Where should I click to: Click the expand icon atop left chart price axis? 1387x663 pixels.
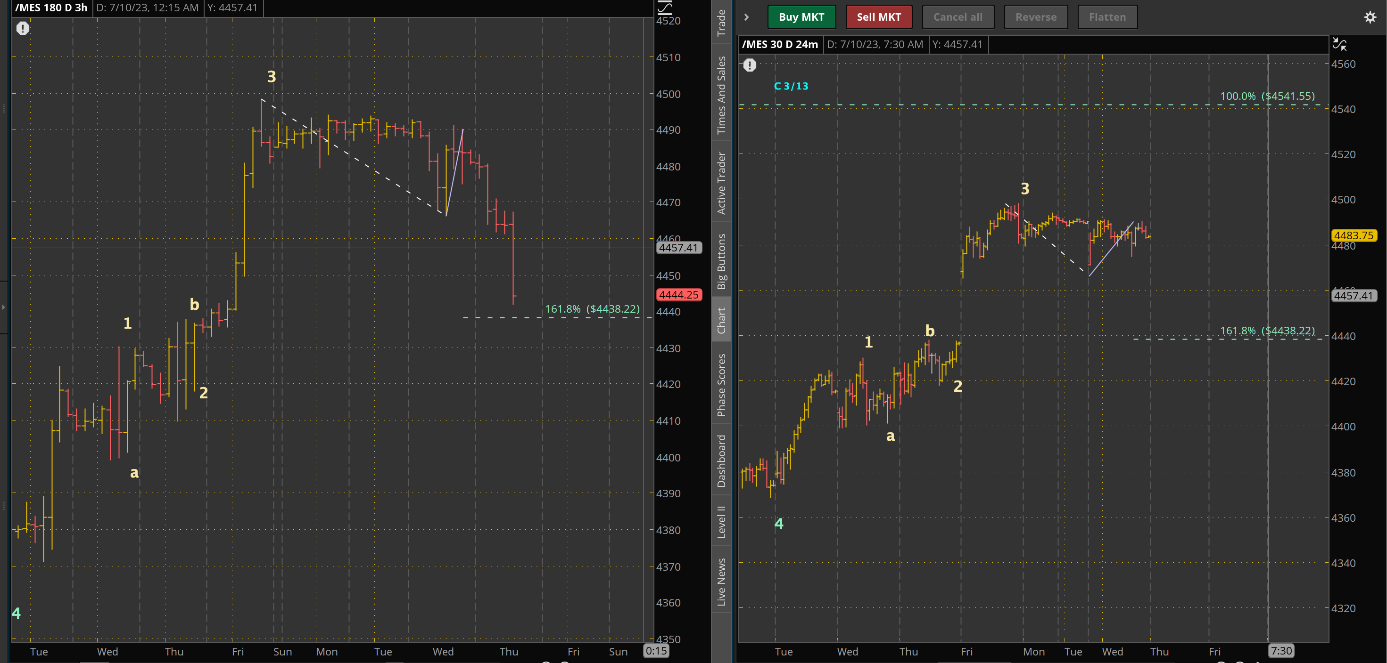click(x=664, y=7)
